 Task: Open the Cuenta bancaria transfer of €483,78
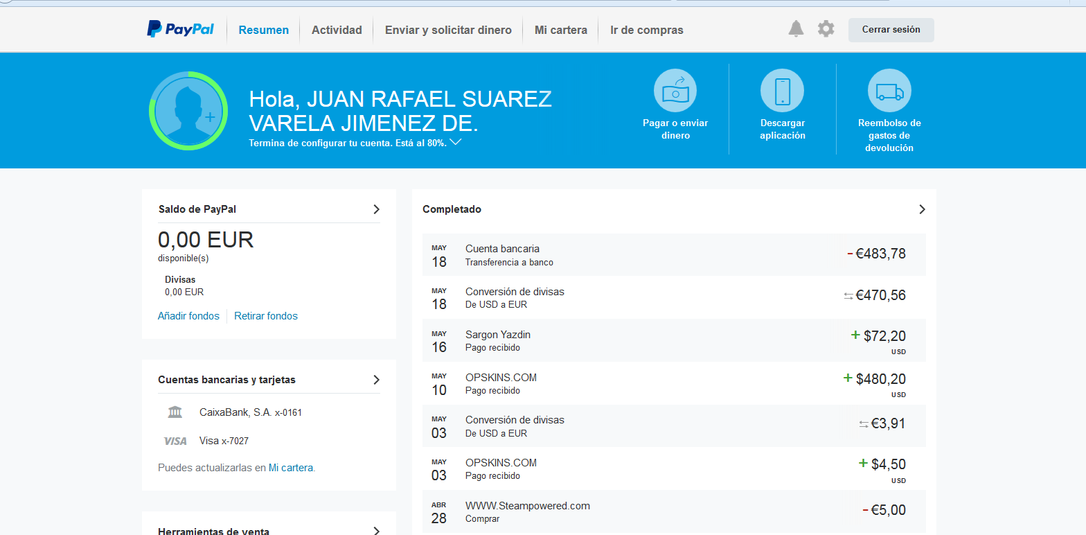point(674,254)
